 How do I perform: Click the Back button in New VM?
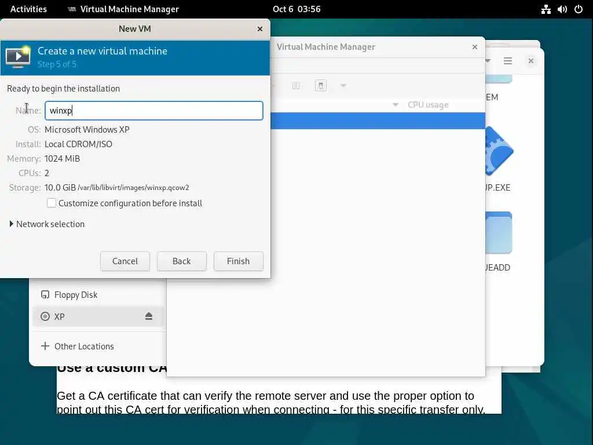point(181,261)
